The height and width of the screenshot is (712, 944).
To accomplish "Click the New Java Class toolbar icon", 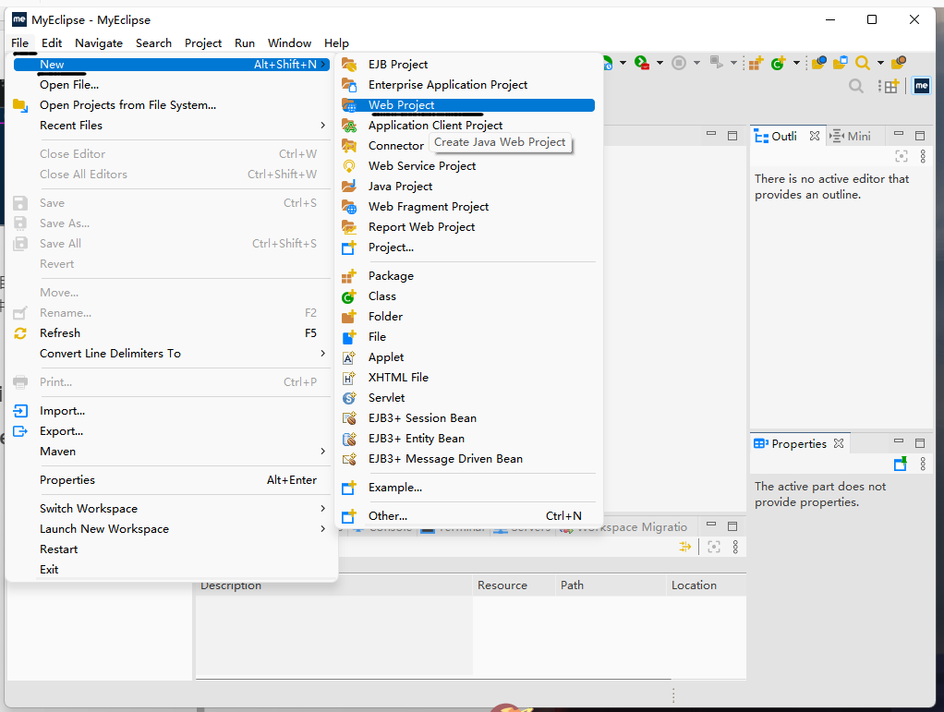I will click(779, 63).
